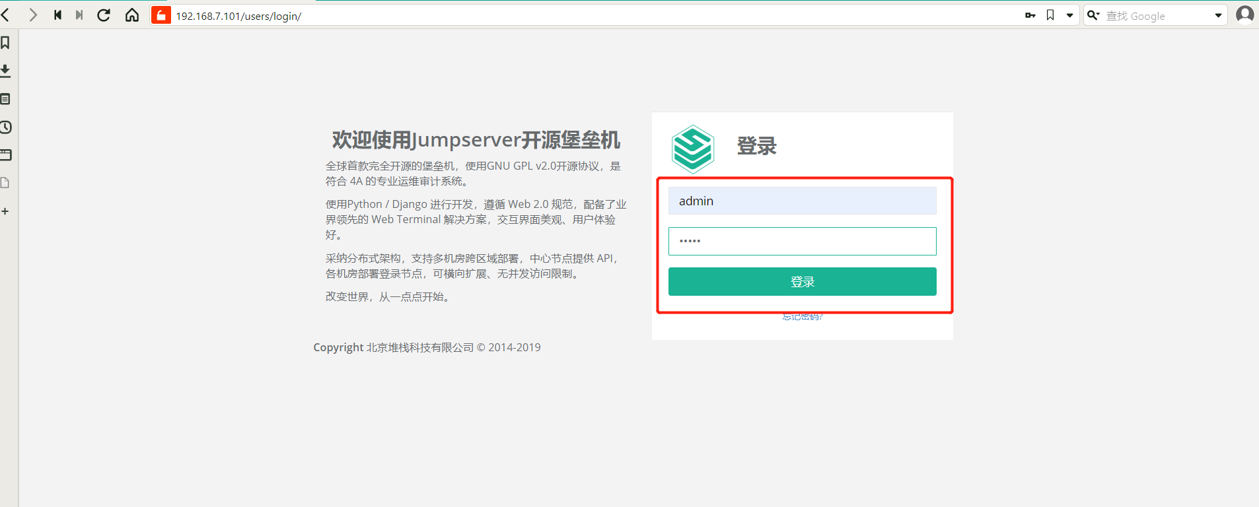Expand the address bar history dropdown arrow
This screenshot has height=507, width=1259.
[x=1070, y=16]
